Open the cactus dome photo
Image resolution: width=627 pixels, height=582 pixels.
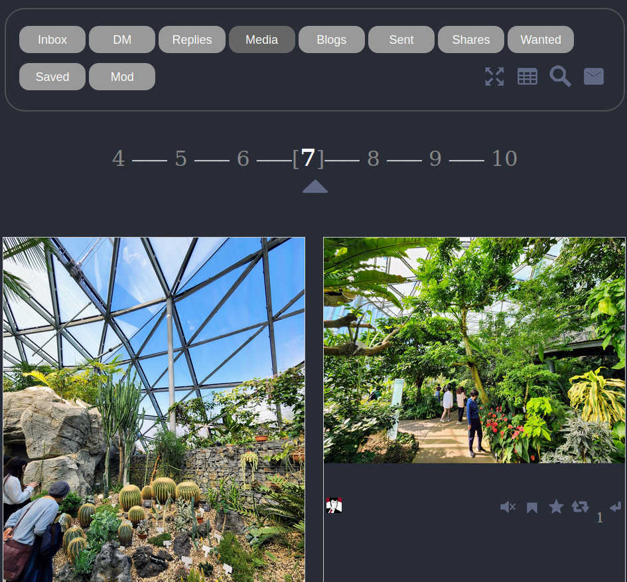[x=154, y=409]
